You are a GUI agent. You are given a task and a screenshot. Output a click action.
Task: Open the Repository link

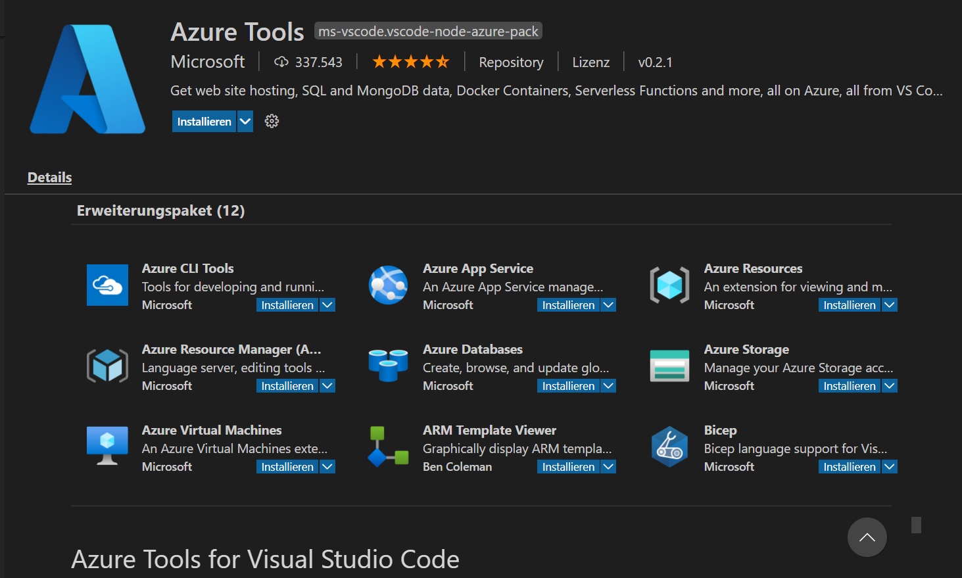tap(511, 62)
